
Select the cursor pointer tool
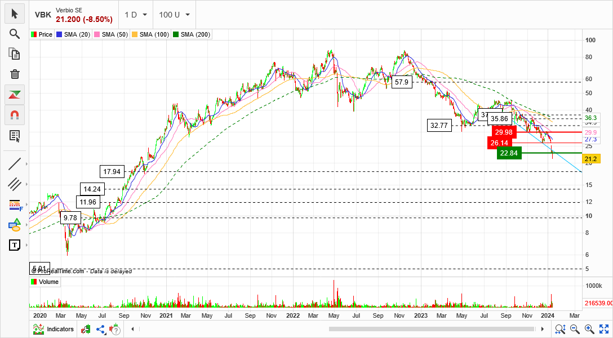[15, 14]
